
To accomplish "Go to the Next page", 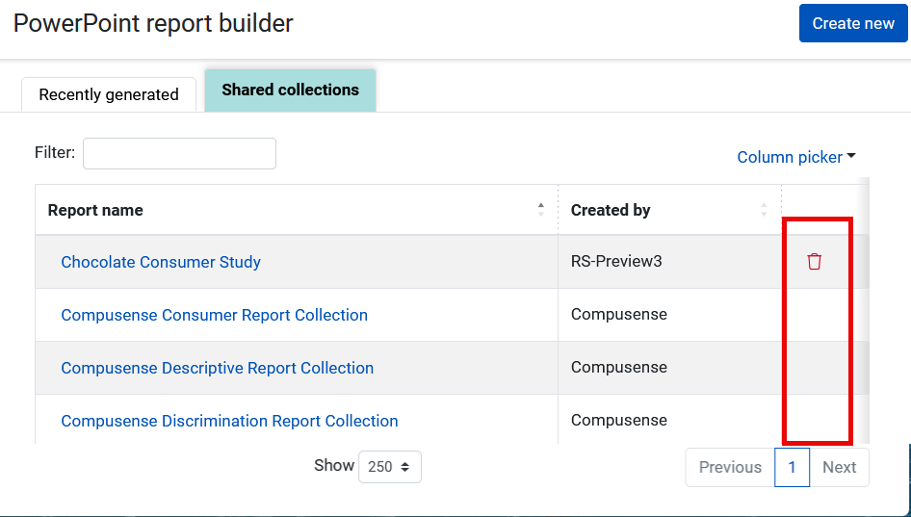I will pyautogui.click(x=839, y=467).
